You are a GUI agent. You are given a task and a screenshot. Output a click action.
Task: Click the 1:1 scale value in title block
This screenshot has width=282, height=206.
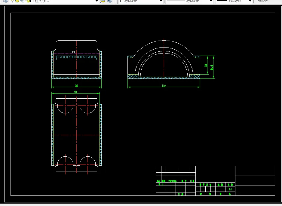coord(230,189)
